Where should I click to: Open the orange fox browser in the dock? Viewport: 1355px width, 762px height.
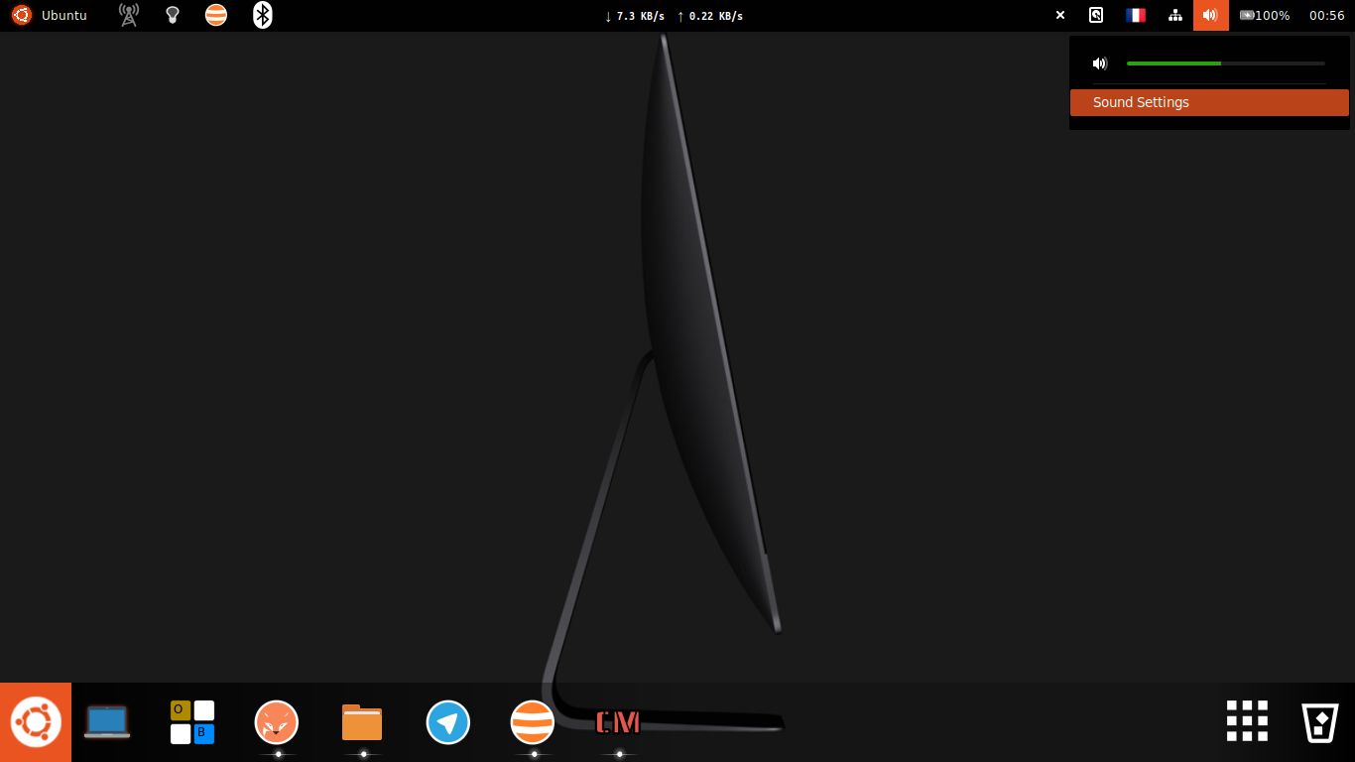click(277, 722)
